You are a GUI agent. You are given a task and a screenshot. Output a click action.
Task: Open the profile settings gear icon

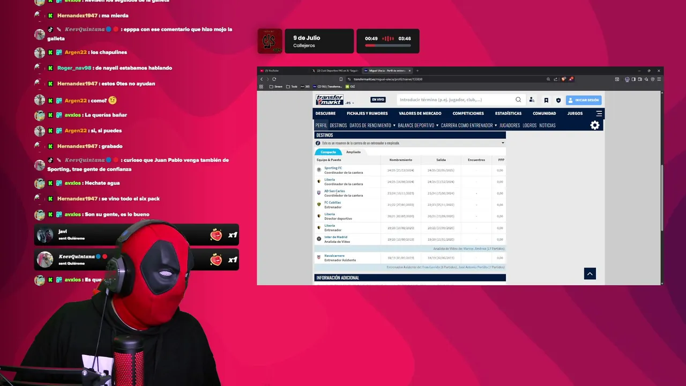pyautogui.click(x=595, y=125)
